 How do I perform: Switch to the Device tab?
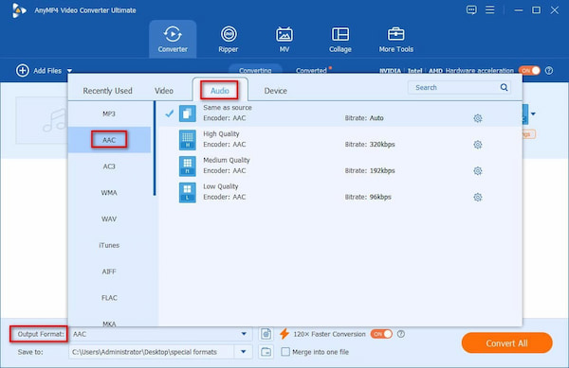coord(275,91)
